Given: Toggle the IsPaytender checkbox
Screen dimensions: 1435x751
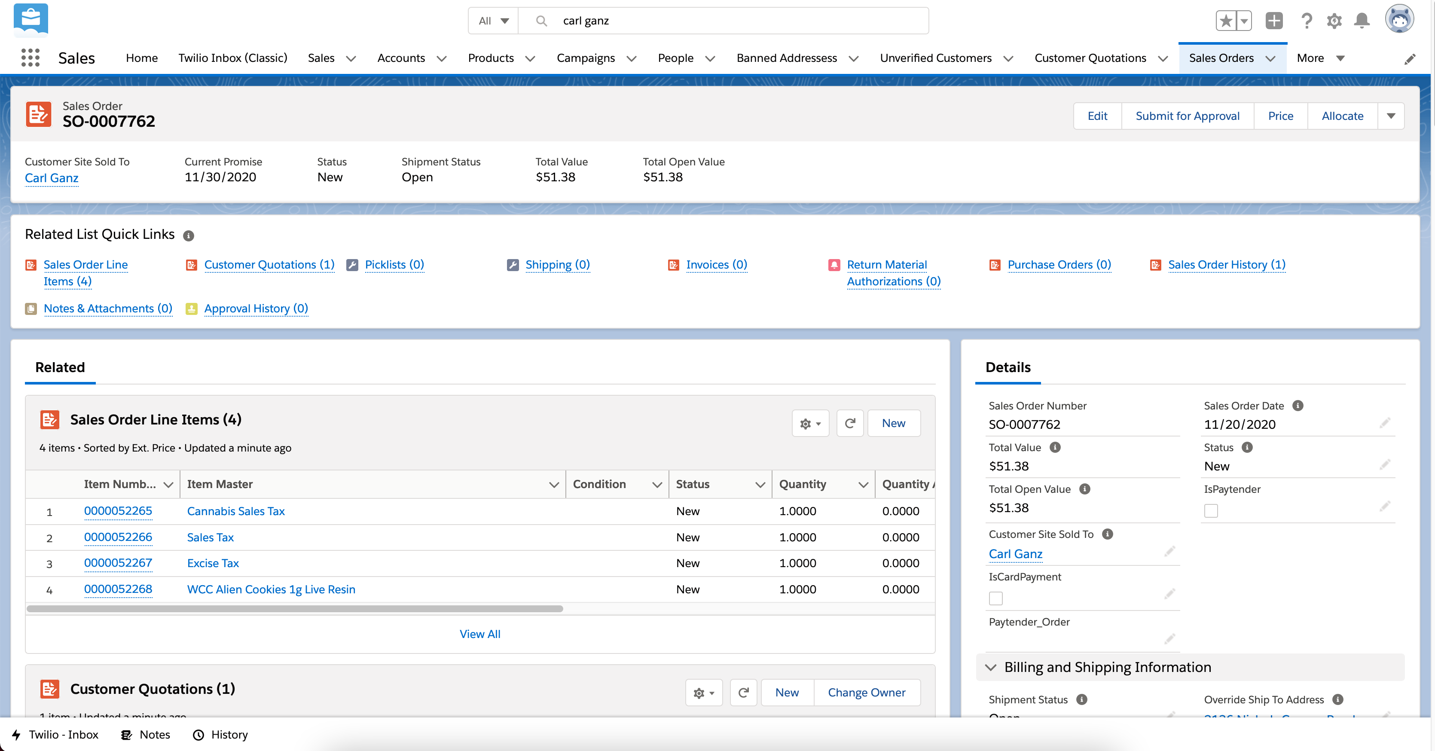Looking at the screenshot, I should pos(1211,511).
